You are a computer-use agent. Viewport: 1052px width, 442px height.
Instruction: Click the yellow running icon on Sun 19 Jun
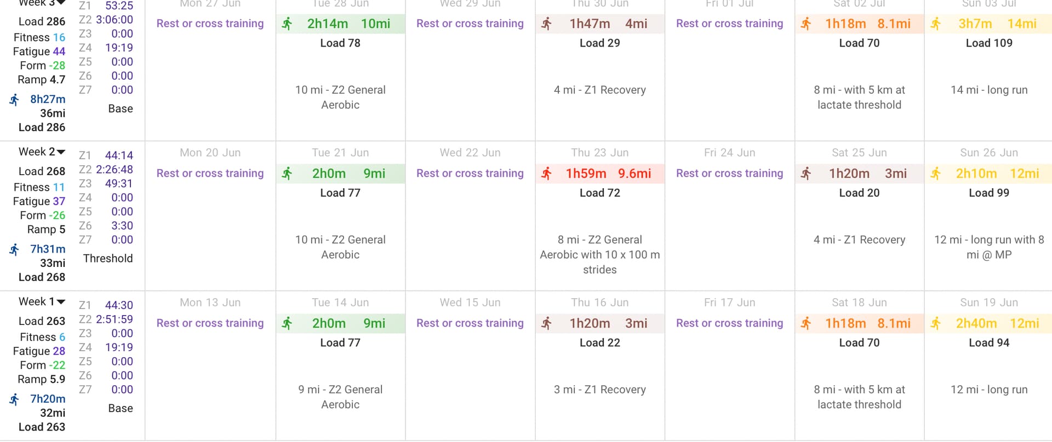tap(936, 324)
